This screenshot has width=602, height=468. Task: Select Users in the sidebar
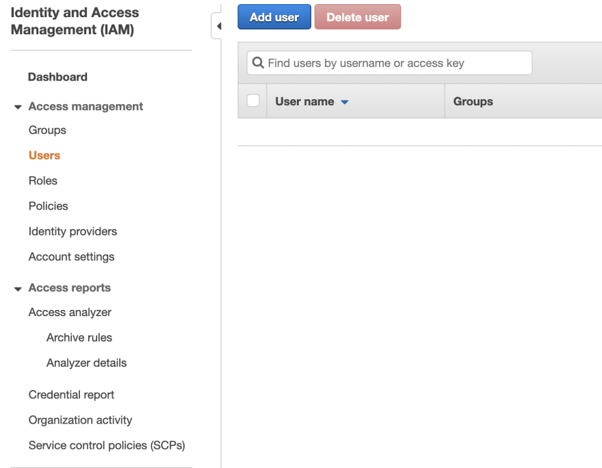pos(44,155)
